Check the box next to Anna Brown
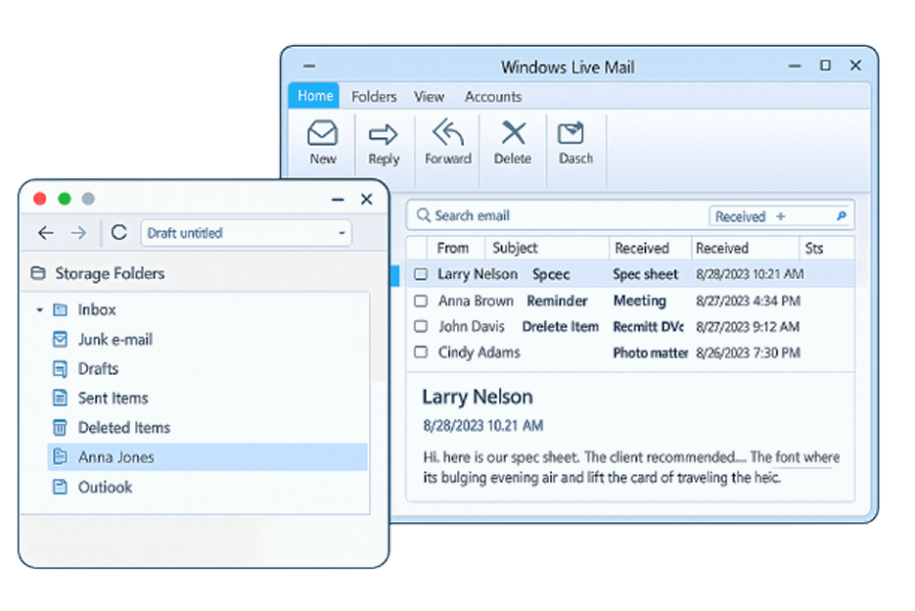 coord(421,302)
